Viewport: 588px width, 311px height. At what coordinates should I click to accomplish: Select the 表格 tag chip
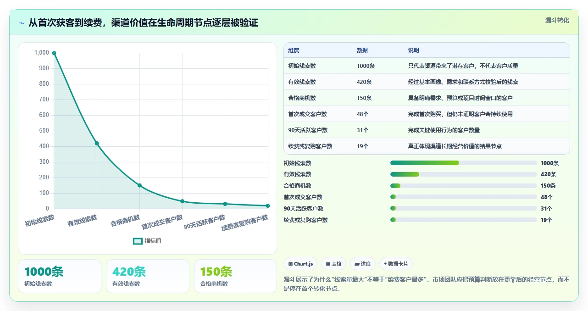tap(334, 264)
